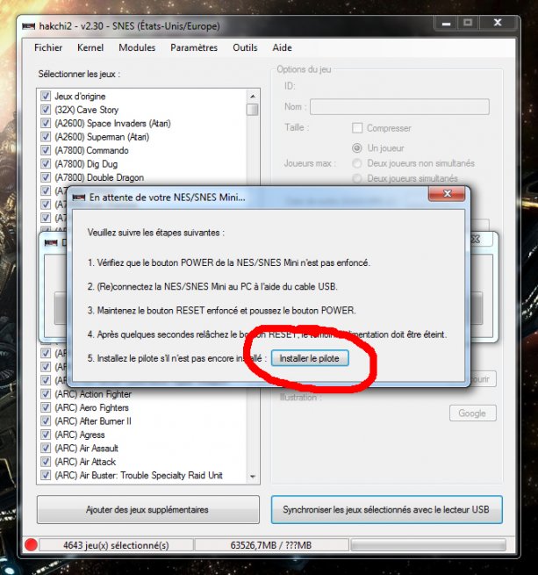Viewport: 538px width, 575px height.
Task: Close the partially hidden progress dialog behind
Action: pyautogui.click(x=477, y=240)
